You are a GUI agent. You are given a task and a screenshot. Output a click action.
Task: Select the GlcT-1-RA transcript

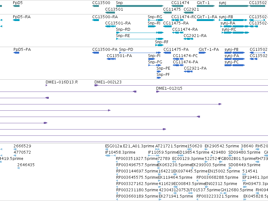click(206, 20)
